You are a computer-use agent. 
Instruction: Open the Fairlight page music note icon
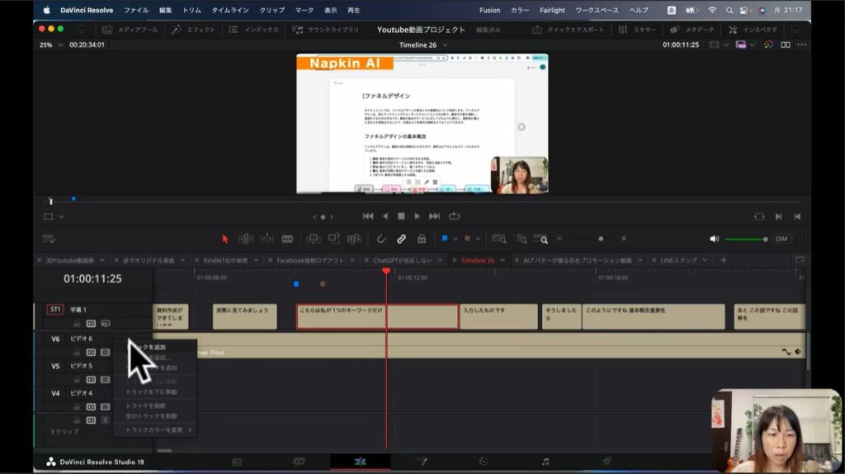click(x=545, y=462)
